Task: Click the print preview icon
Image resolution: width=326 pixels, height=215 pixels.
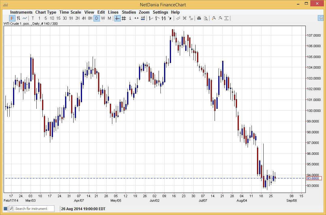Action: click(206, 18)
